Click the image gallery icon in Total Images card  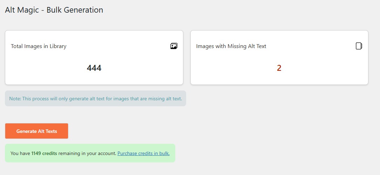(x=174, y=46)
